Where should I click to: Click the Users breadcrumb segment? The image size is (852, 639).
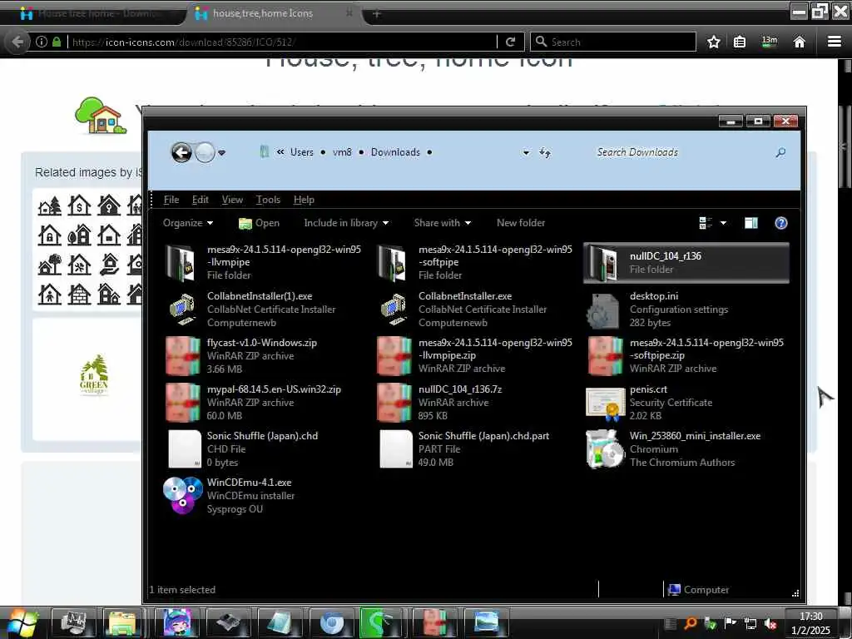pyautogui.click(x=301, y=153)
